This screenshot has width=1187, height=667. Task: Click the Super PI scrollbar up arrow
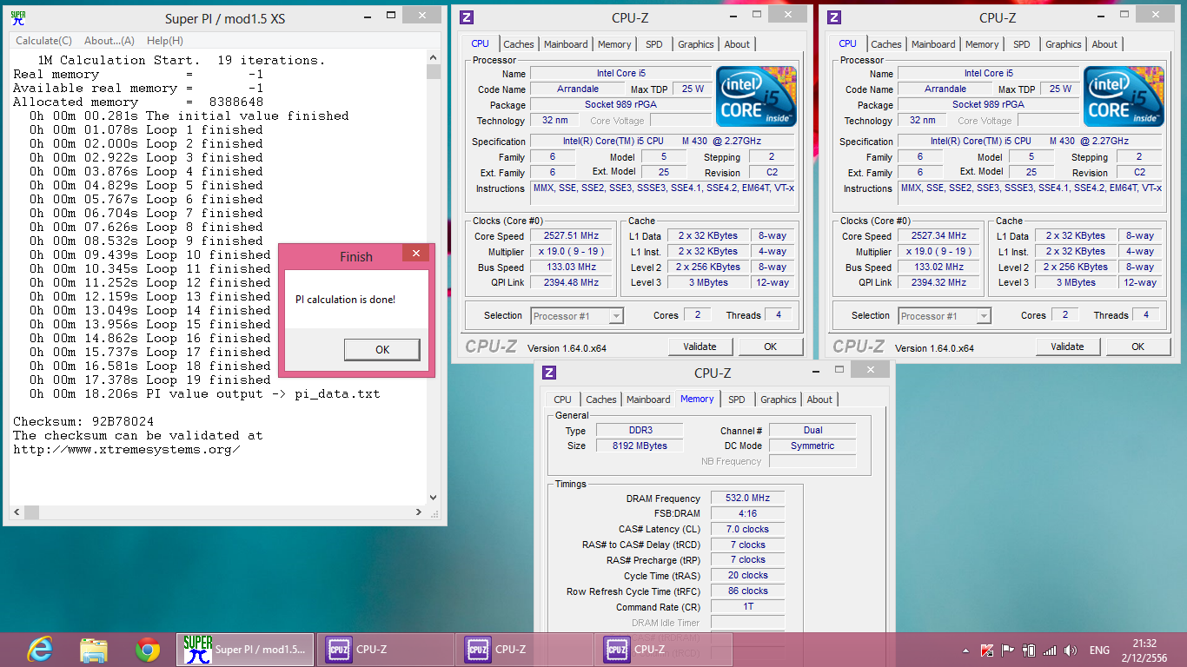(x=434, y=58)
